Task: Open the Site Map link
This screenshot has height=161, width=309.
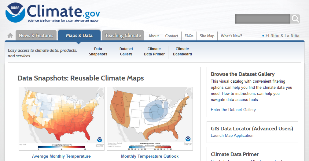Action: click(x=207, y=36)
